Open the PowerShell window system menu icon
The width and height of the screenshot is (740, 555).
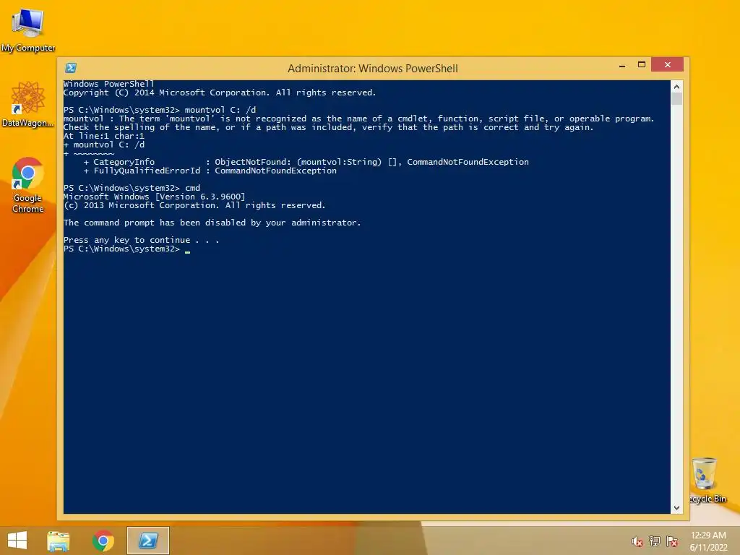pyautogui.click(x=71, y=68)
